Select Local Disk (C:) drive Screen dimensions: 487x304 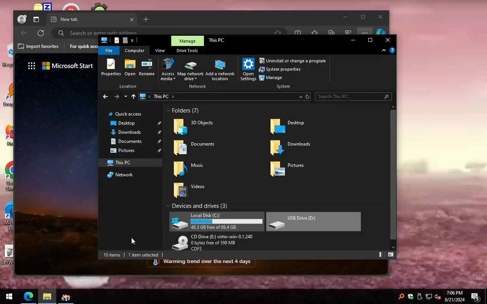coord(217,222)
